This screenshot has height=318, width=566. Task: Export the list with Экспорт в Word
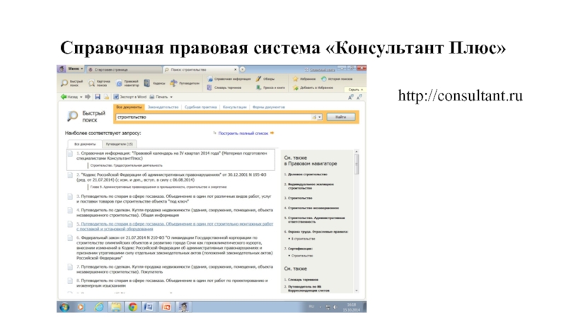tap(130, 97)
